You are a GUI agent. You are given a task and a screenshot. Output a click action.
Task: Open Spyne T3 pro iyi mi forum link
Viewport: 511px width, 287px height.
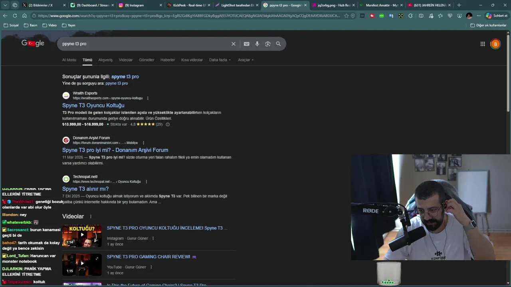(x=115, y=150)
